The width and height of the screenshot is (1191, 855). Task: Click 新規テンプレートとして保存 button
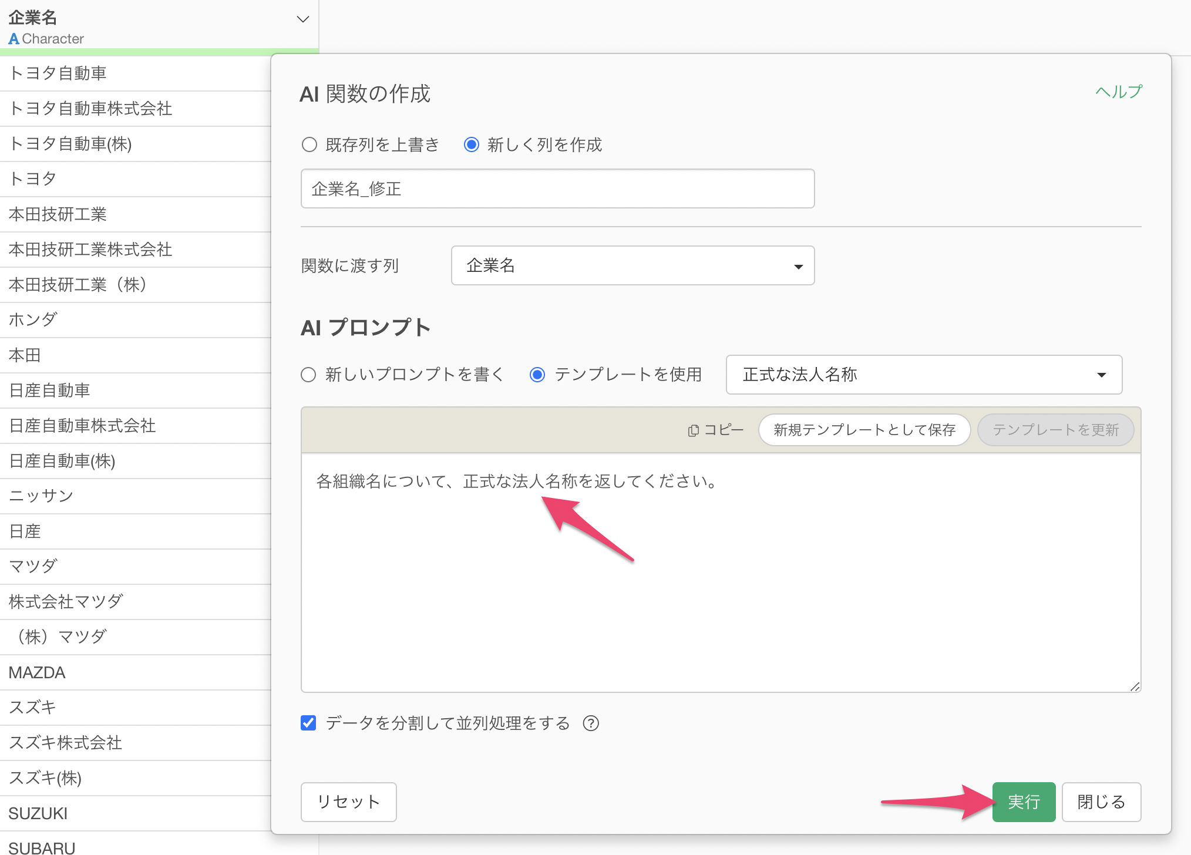(x=864, y=430)
